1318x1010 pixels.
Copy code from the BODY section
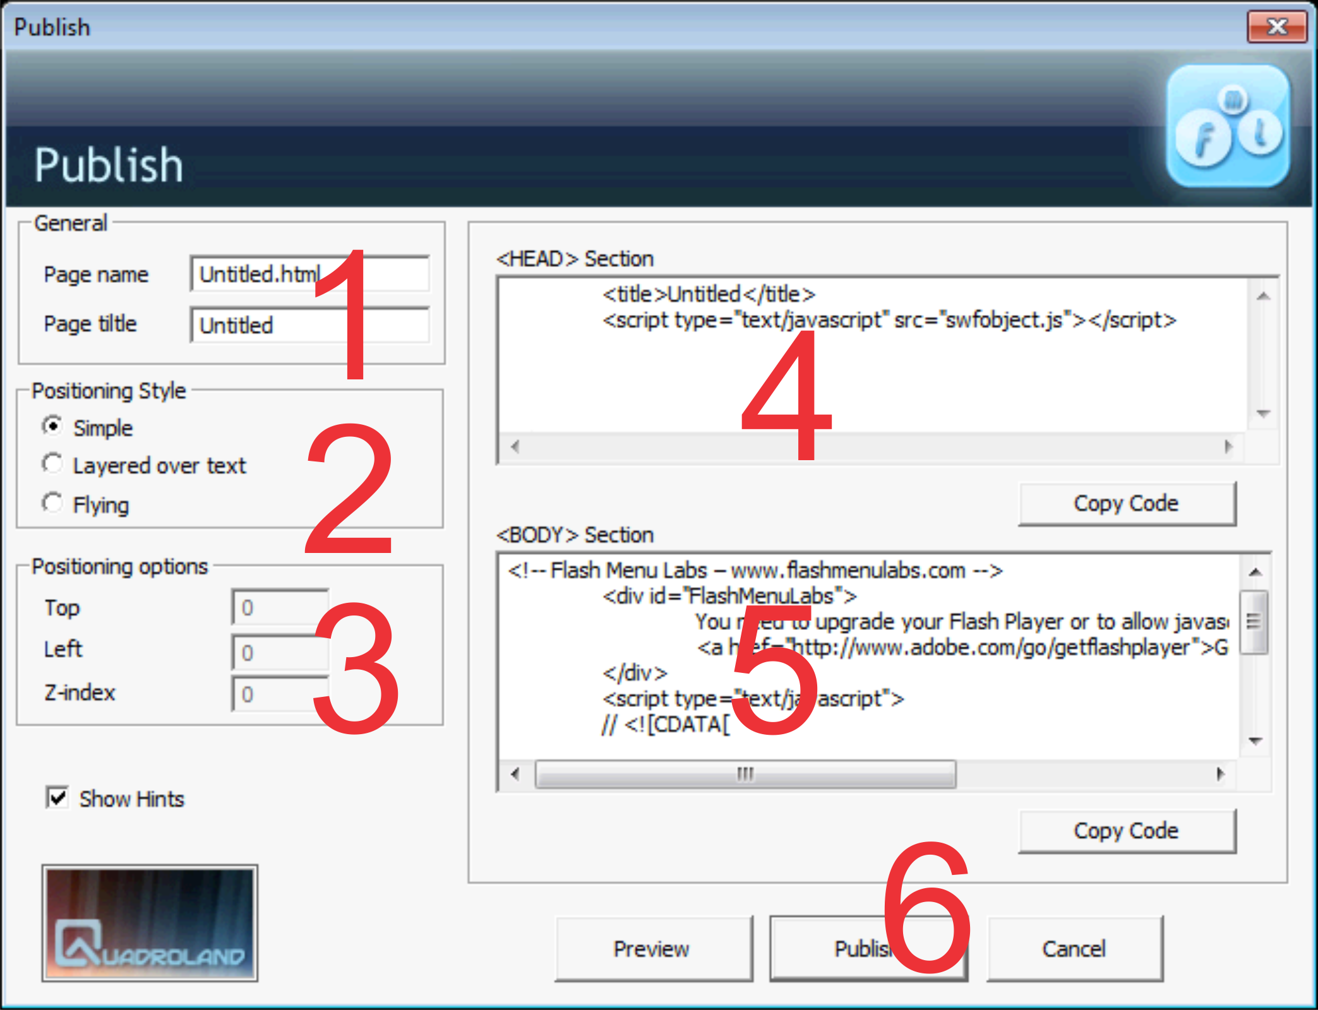(1126, 831)
